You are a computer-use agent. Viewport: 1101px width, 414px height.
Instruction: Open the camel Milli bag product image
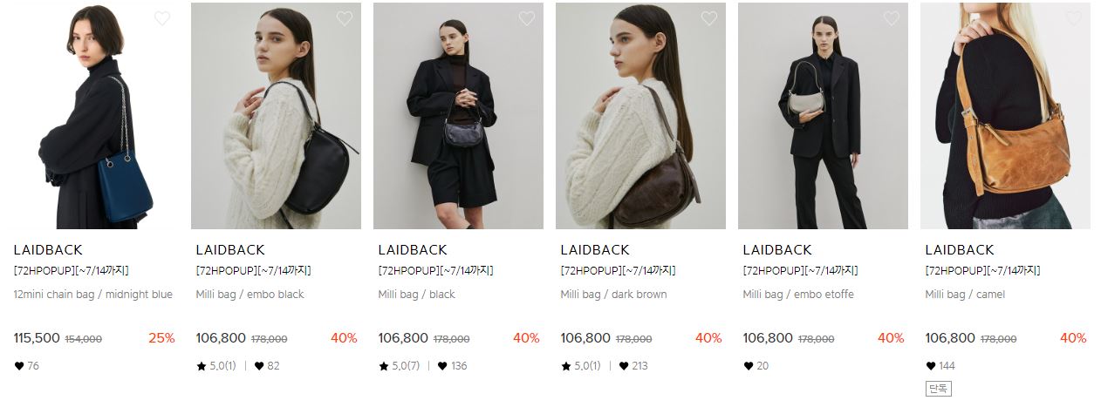pos(1005,116)
